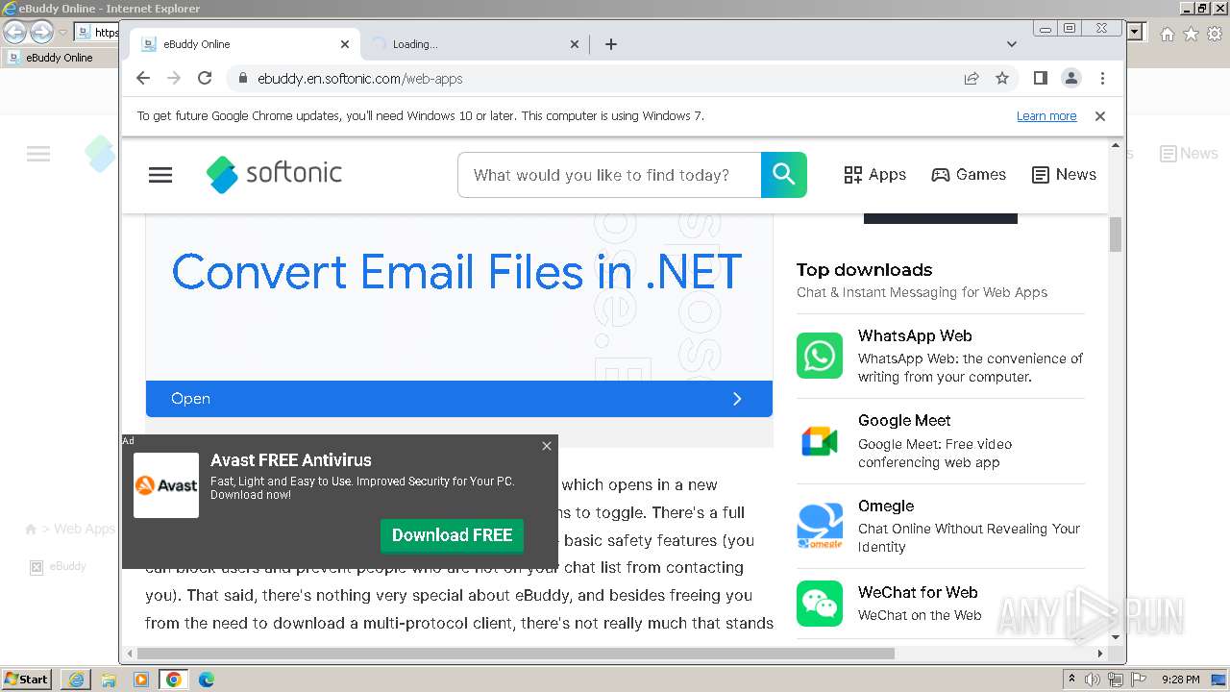Image resolution: width=1230 pixels, height=692 pixels.
Task: Open File Explorer folder icon in taskbar
Action: point(109,680)
